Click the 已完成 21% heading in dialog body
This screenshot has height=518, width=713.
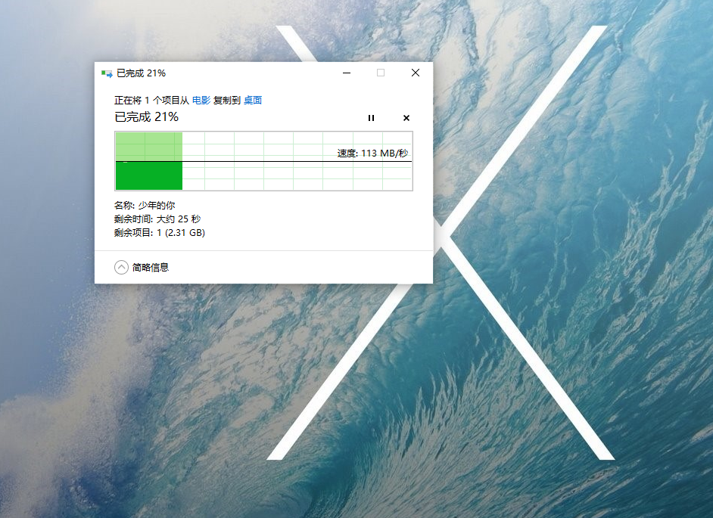click(x=146, y=117)
